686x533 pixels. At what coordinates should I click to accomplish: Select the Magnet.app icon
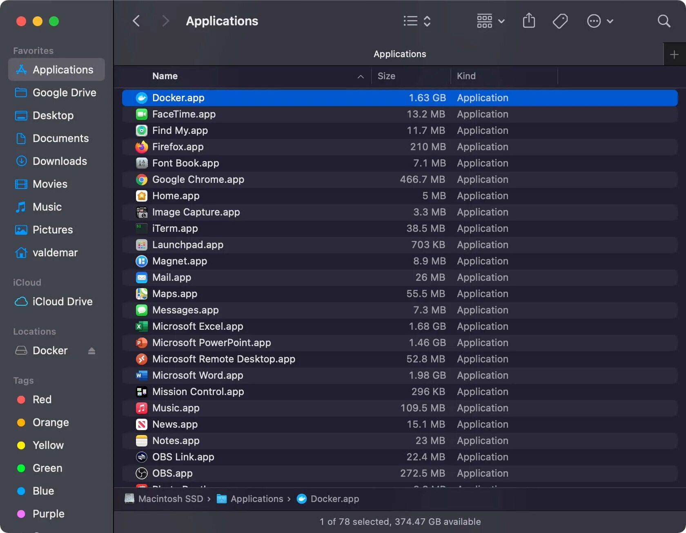pos(141,261)
